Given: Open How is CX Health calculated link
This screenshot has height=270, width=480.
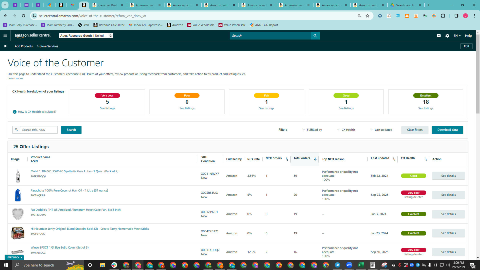Looking at the screenshot, I should pos(37,112).
